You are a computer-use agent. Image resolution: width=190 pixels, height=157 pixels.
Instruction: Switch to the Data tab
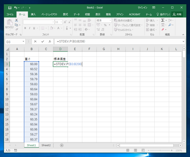pos(76,14)
